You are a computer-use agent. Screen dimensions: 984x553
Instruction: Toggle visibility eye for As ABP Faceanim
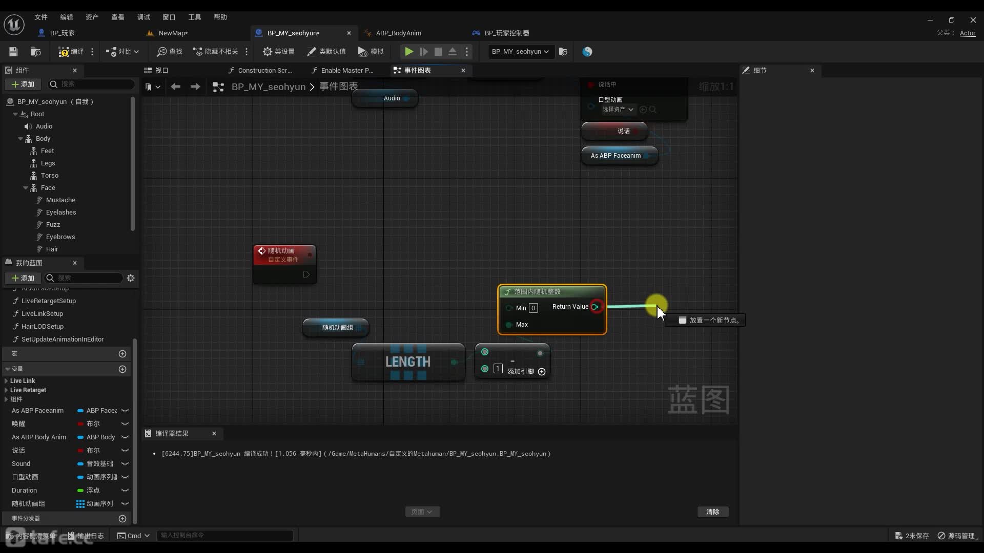point(125,411)
